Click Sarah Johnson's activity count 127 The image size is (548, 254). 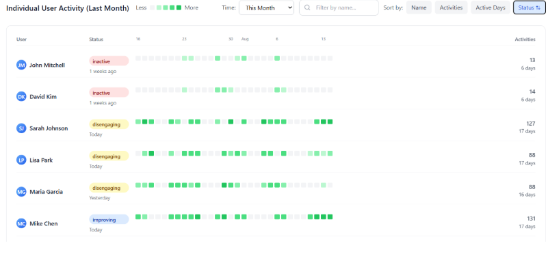point(531,124)
